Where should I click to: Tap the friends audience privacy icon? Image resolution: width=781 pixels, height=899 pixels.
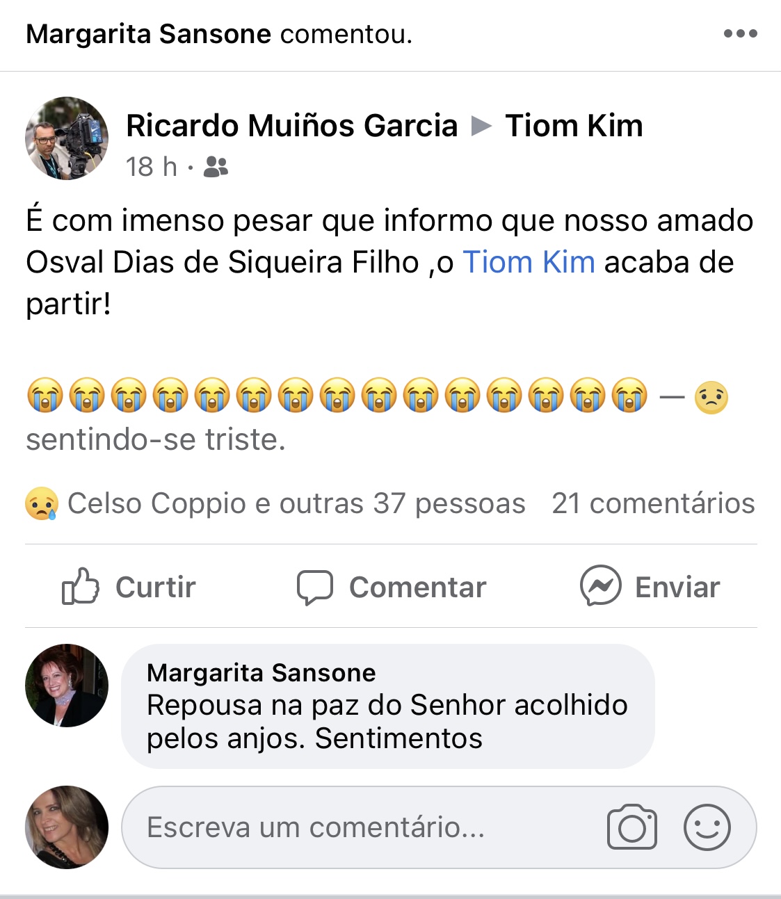click(x=216, y=167)
